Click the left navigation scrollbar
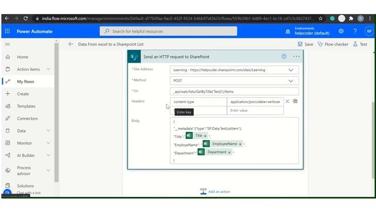The height and width of the screenshot is (211, 376). tap(56, 113)
